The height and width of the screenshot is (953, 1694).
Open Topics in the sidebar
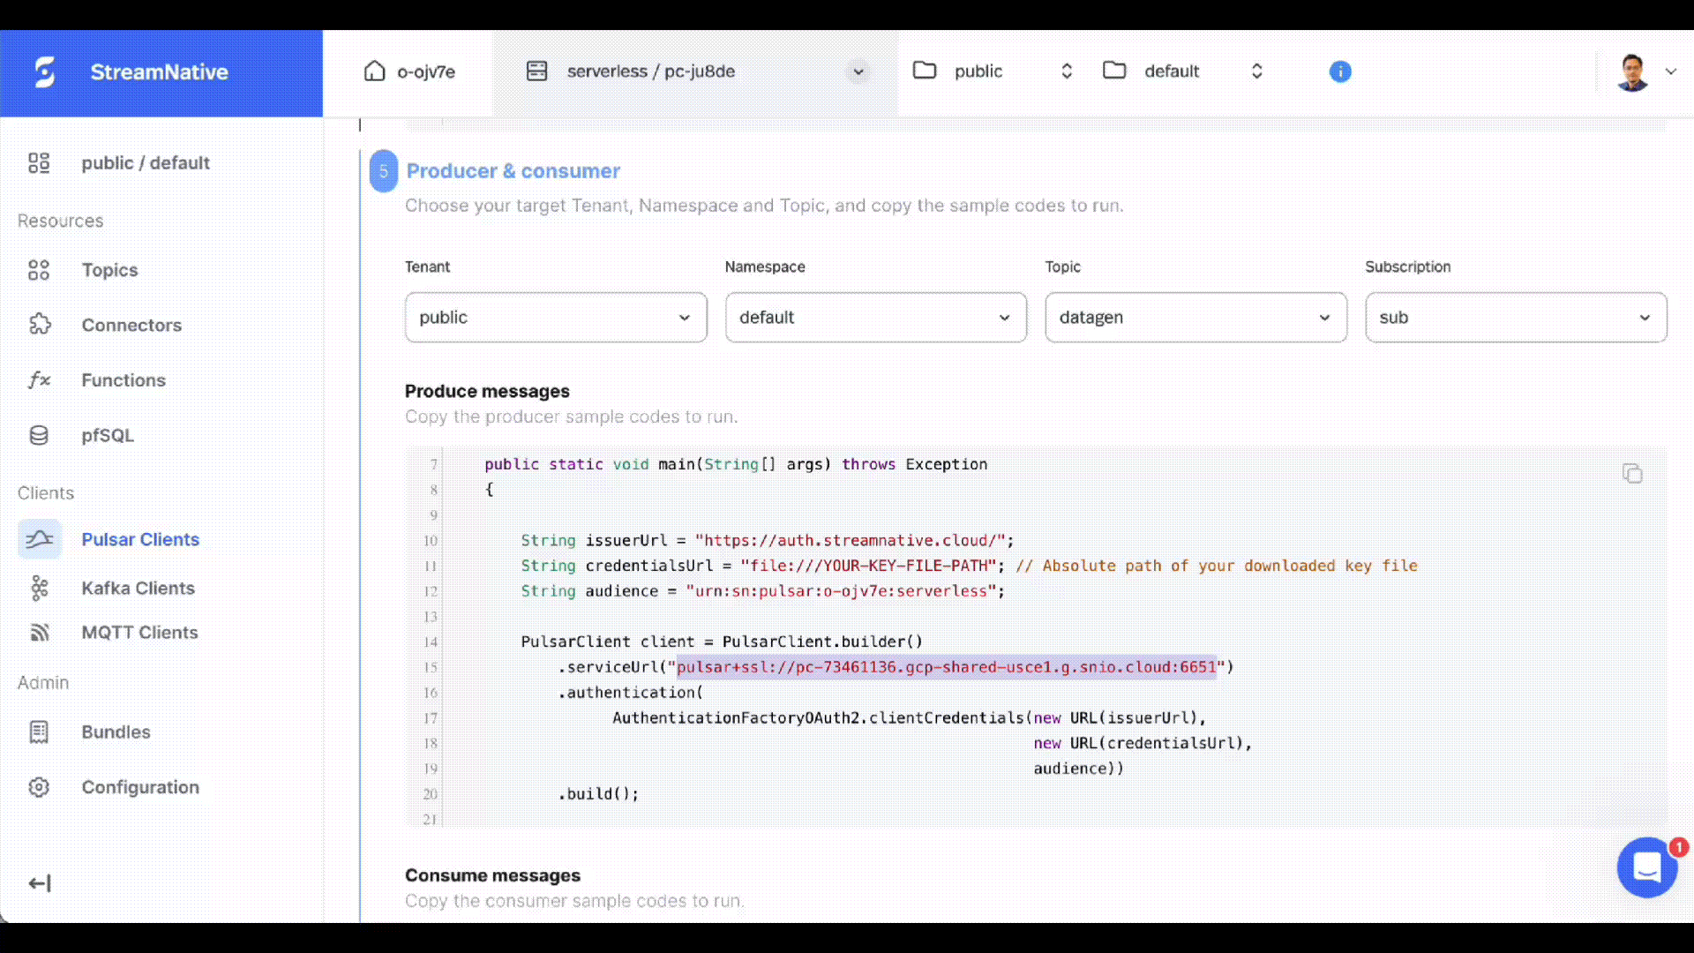[x=109, y=270]
